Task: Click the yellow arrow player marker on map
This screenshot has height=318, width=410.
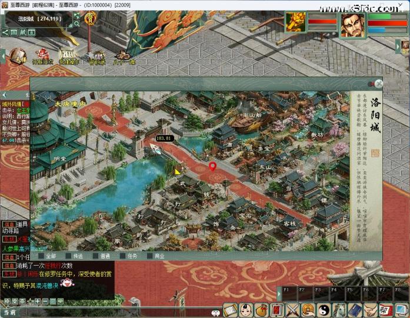Action: tap(178, 172)
